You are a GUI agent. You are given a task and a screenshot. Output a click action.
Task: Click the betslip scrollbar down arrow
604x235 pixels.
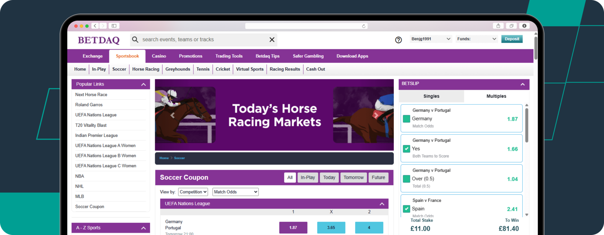tap(527, 215)
